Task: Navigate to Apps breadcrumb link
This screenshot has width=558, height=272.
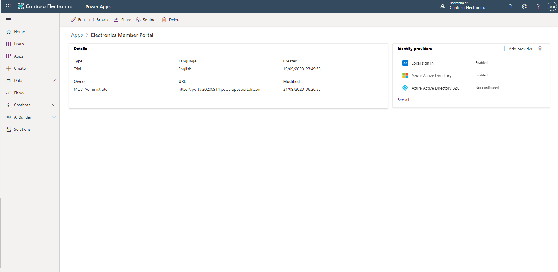Action: 77,35
